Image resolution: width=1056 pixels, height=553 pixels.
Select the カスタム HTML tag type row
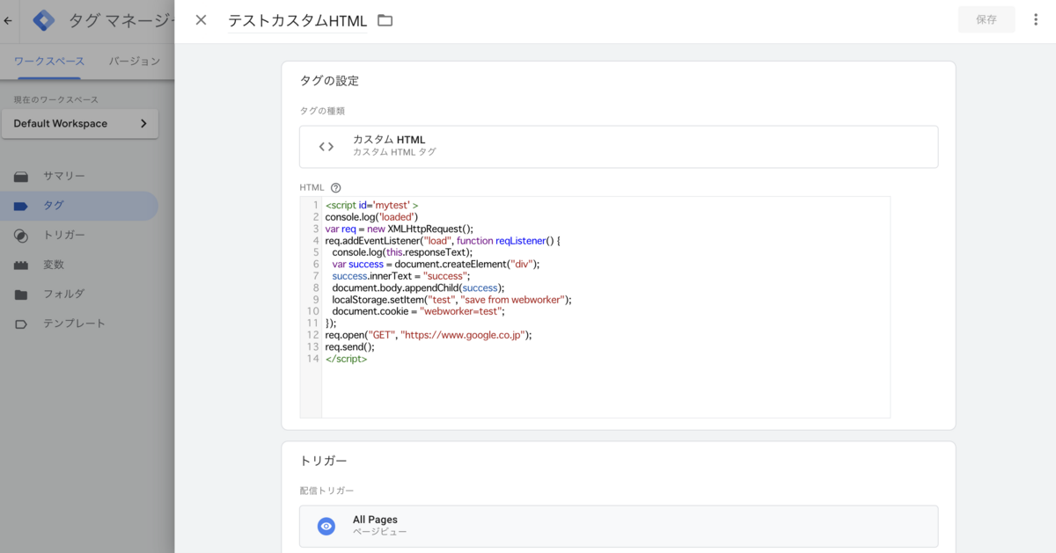(x=619, y=147)
